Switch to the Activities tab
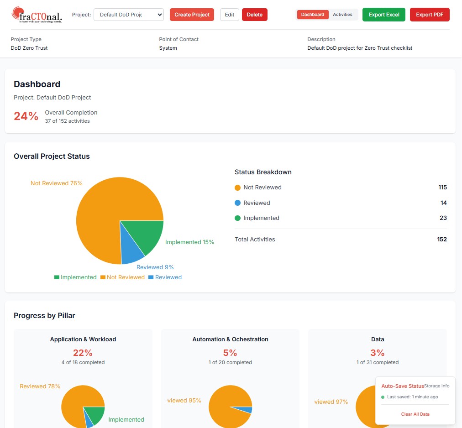This screenshot has height=428, width=462. (x=342, y=14)
